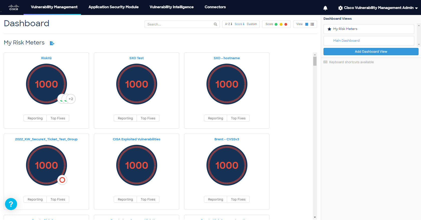This screenshot has width=421, height=220.
Task: Filter by green score dot
Action: [x=276, y=24]
